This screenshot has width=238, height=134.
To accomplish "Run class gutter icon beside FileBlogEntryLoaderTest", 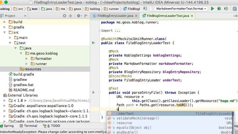I will coord(93,43).
